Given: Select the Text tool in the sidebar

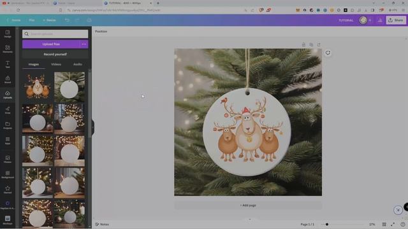Looking at the screenshot, I should coord(8,64).
